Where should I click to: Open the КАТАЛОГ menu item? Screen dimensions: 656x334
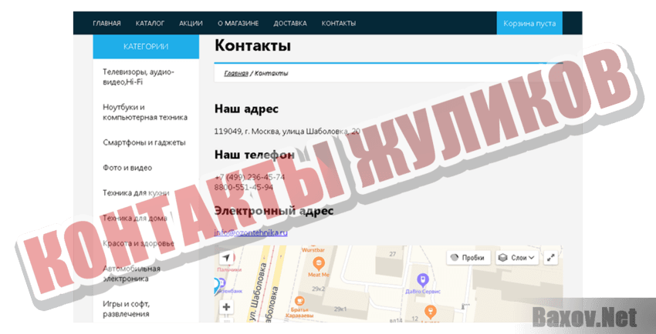coord(150,23)
